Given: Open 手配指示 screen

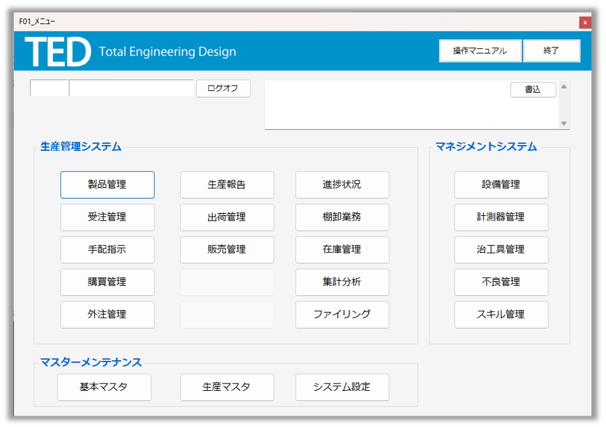Looking at the screenshot, I should pos(107,249).
